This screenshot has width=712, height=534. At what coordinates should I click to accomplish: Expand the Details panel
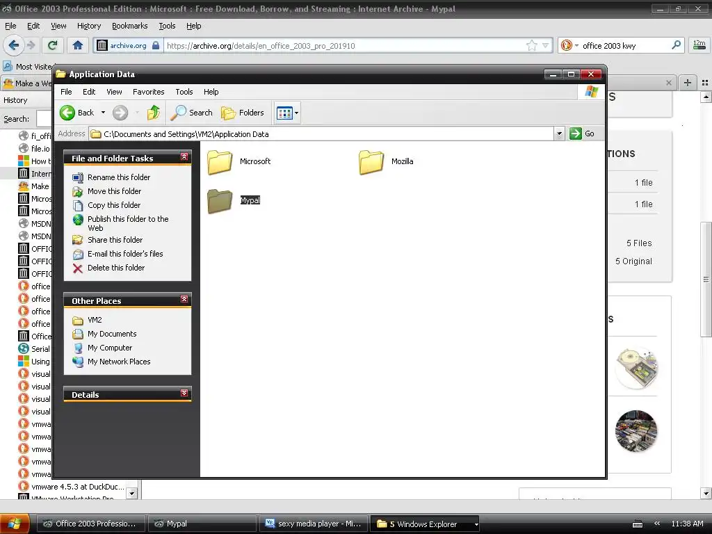[x=184, y=394]
